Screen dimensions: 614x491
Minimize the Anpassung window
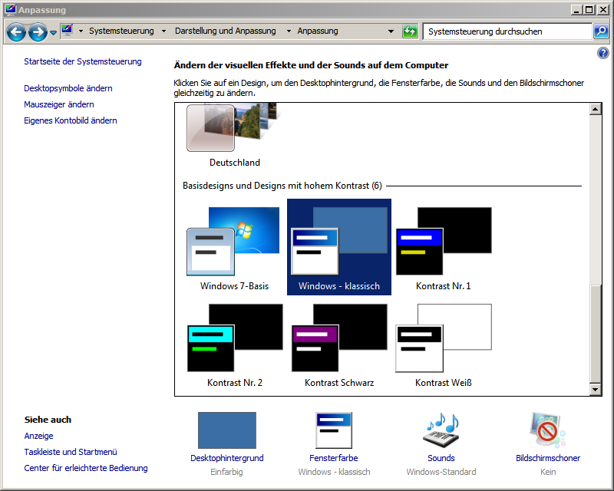coord(576,10)
